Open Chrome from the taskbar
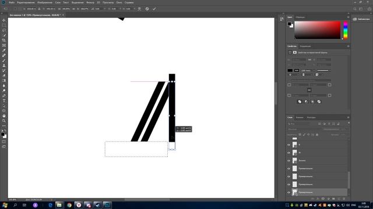Image resolution: width=373 pixels, height=209 pixels. pyautogui.click(x=69, y=205)
